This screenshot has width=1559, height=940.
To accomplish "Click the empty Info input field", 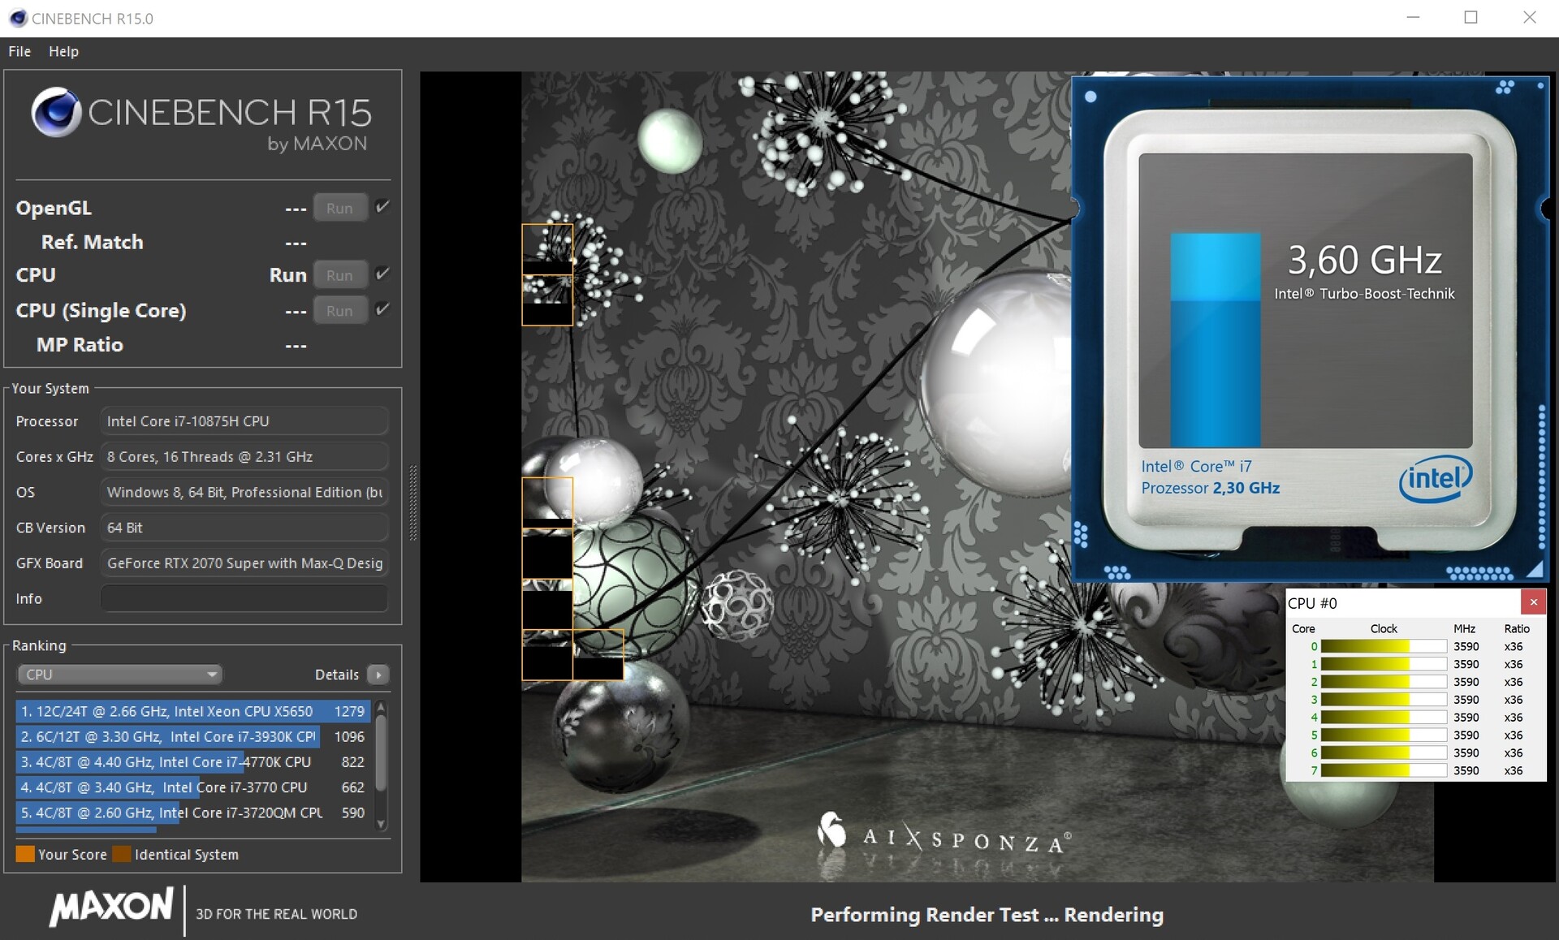I will [x=244, y=598].
